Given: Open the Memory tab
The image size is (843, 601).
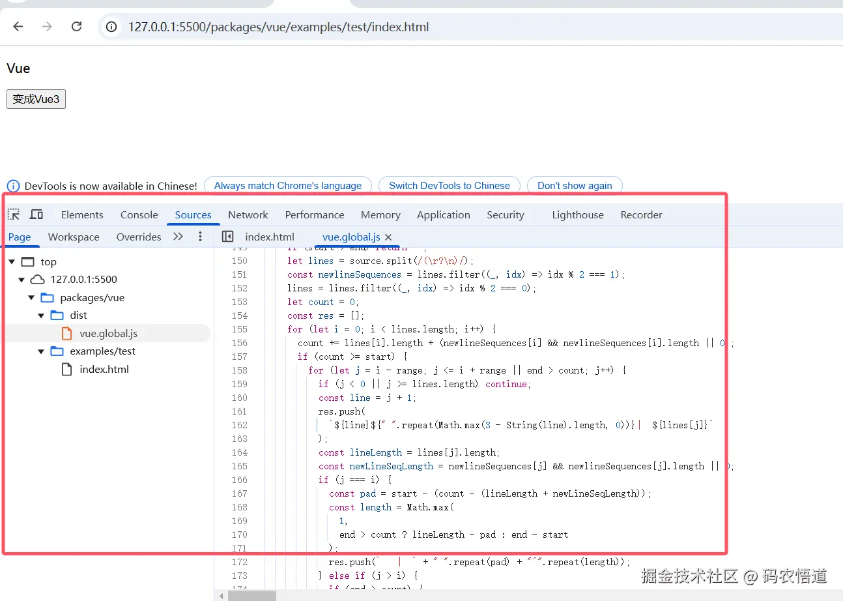Looking at the screenshot, I should tap(380, 215).
